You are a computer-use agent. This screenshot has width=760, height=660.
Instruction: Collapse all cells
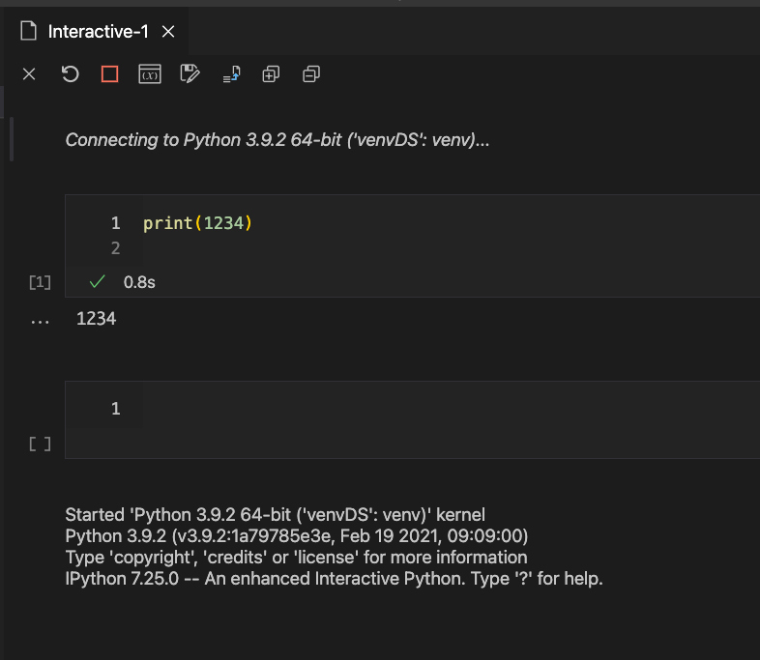[311, 74]
